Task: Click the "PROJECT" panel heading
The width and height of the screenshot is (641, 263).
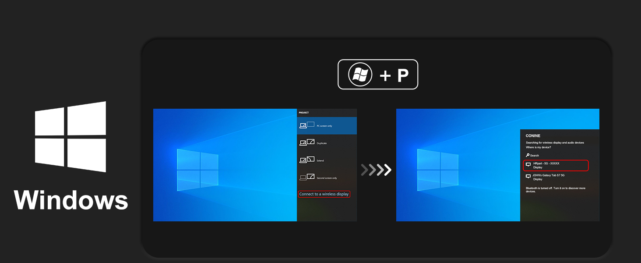Action: point(304,113)
